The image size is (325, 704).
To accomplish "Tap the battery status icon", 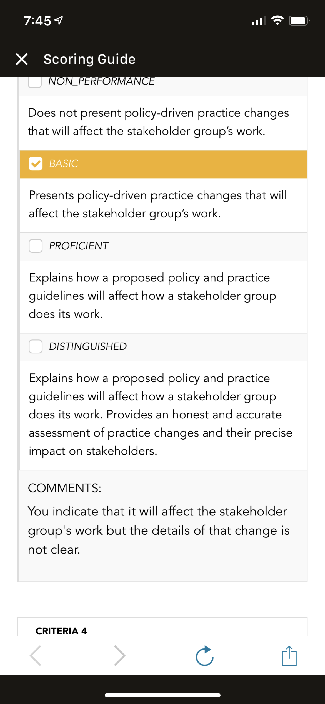I will [x=299, y=21].
